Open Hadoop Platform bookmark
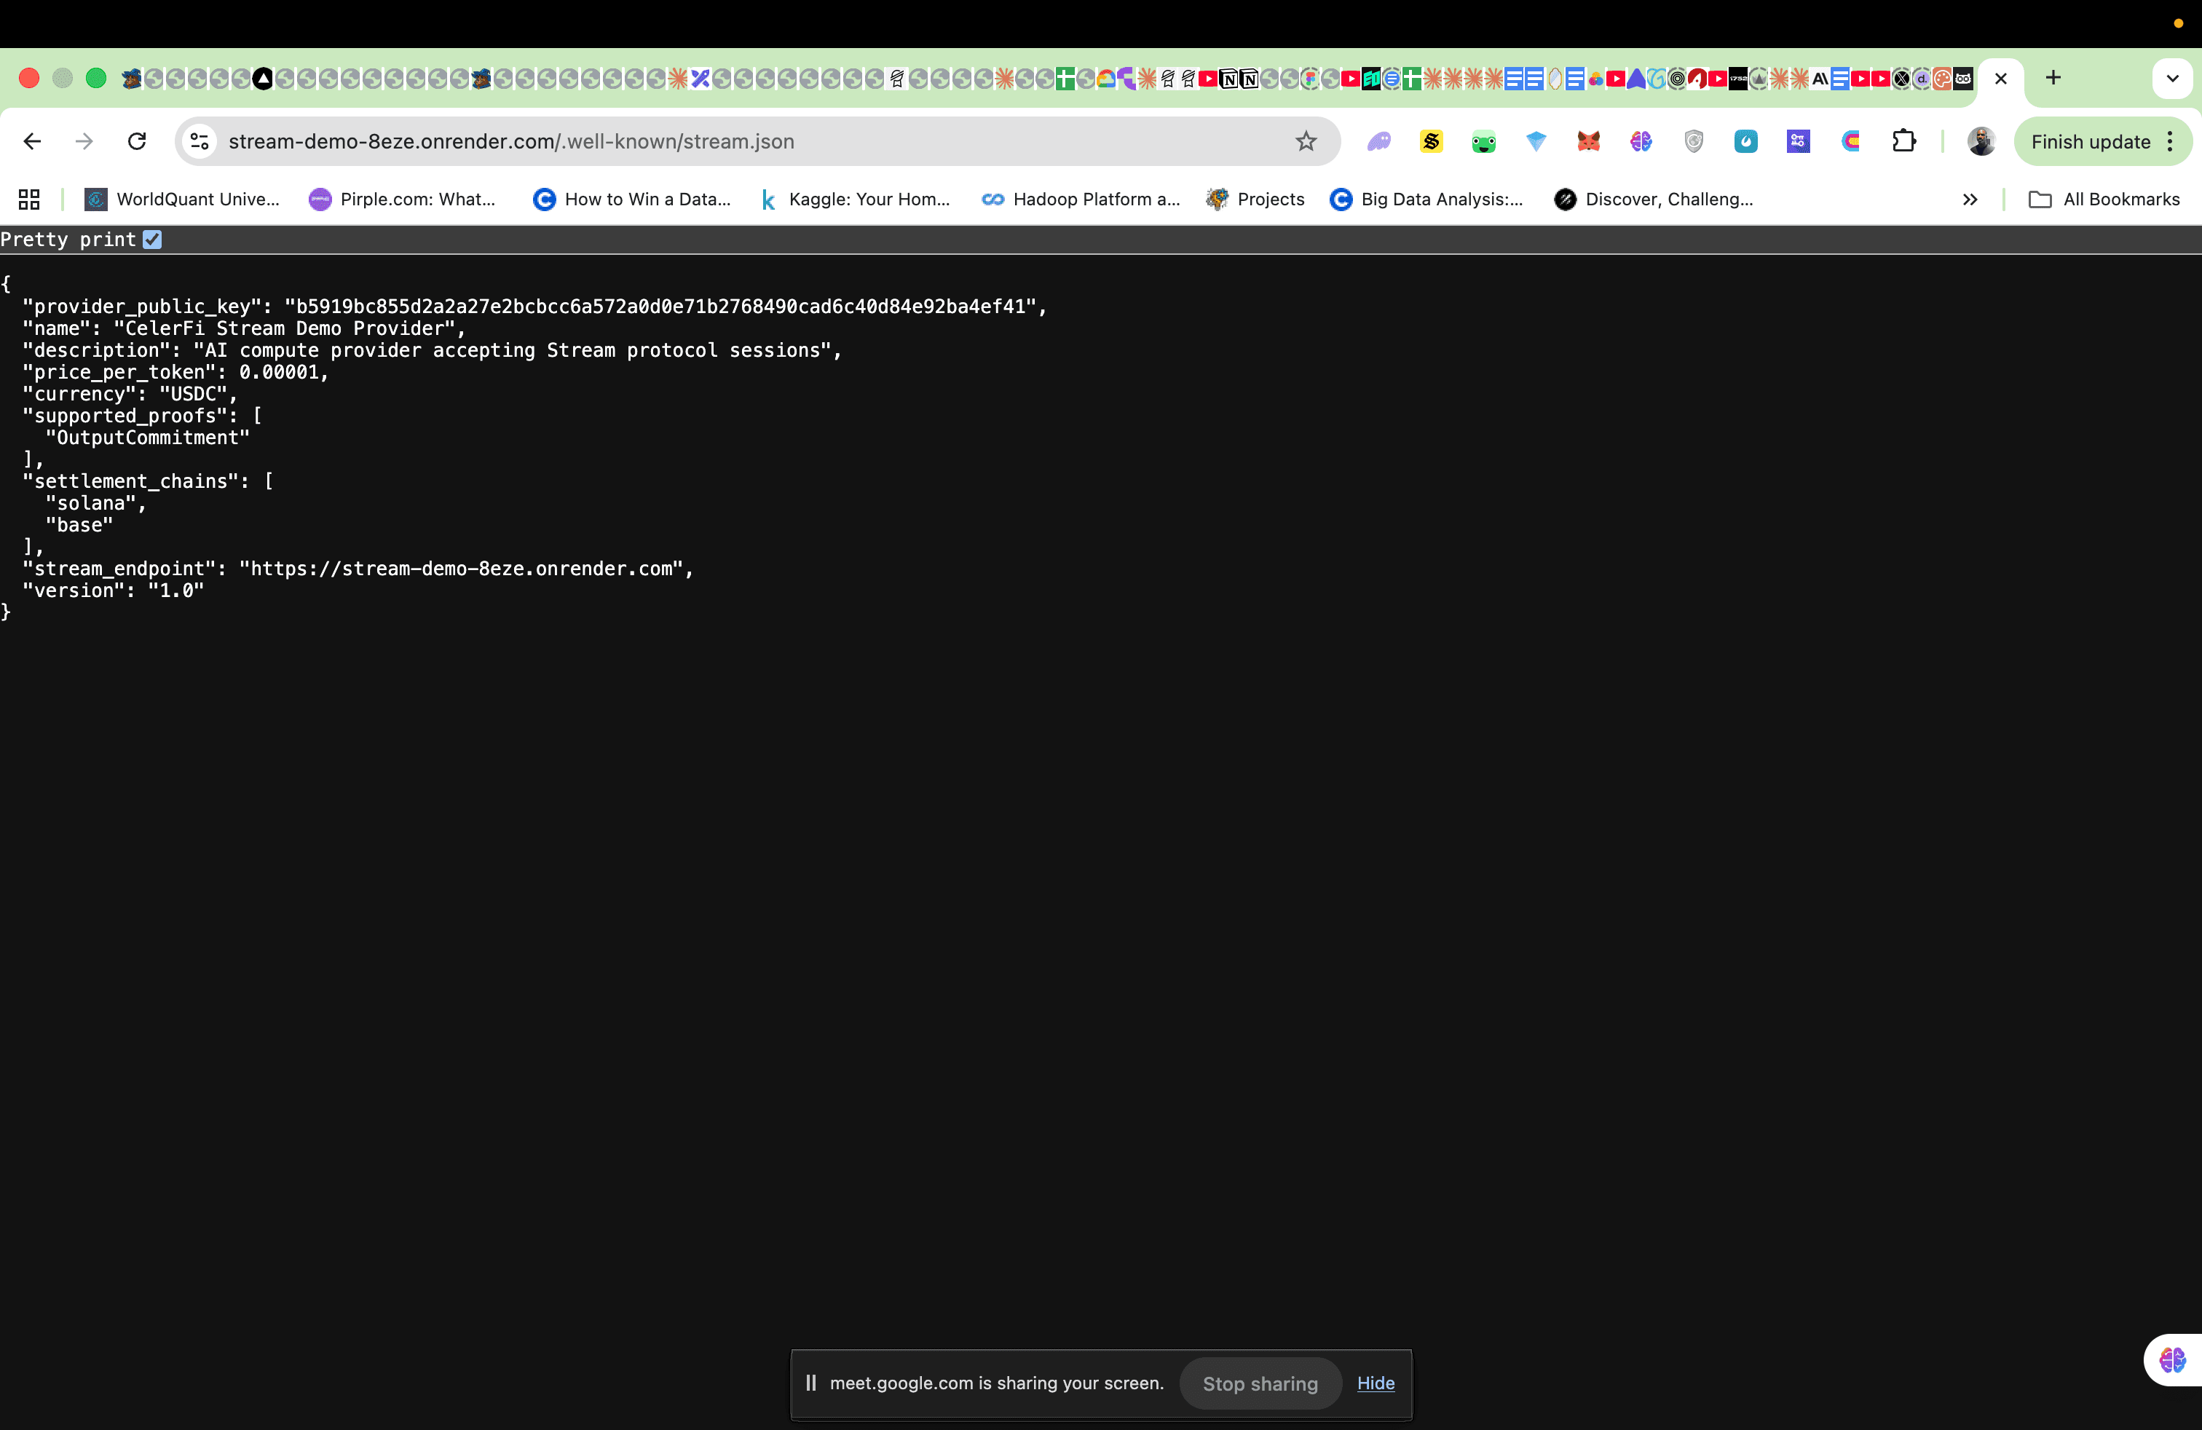Screen dimensions: 2202x1430 1081,199
